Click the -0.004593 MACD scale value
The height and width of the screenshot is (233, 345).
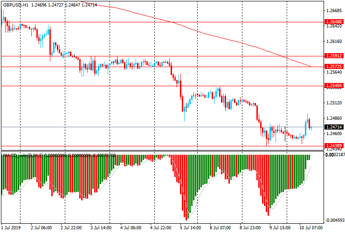[335, 220]
